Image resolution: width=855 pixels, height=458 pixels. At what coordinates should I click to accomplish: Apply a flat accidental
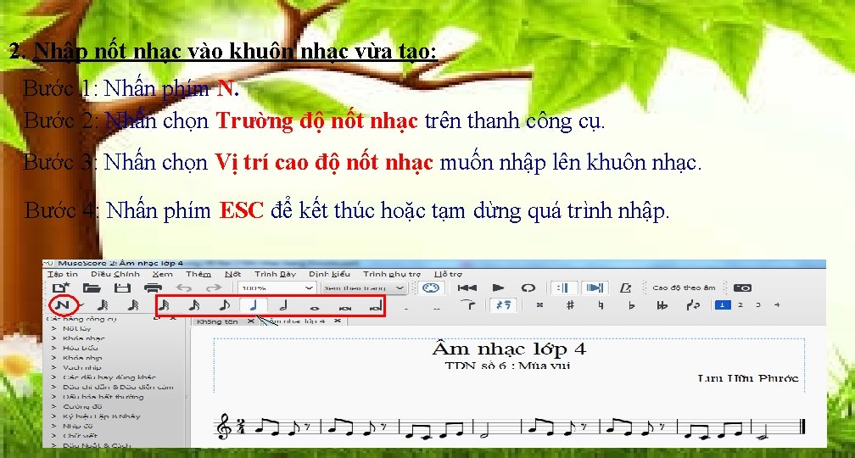[x=631, y=304]
